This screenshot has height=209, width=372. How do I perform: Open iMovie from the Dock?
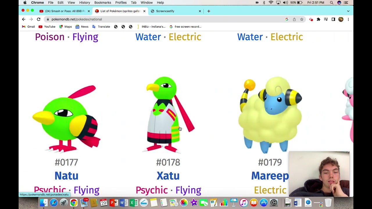click(194, 203)
